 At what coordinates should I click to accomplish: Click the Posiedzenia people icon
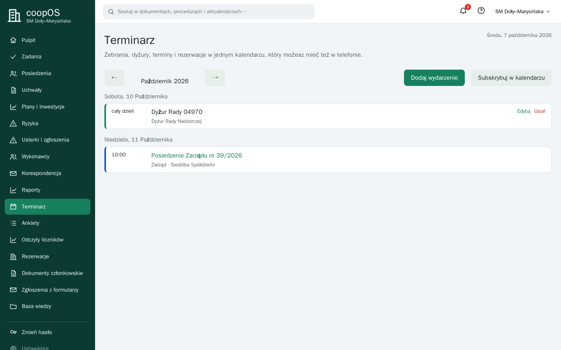coord(13,74)
